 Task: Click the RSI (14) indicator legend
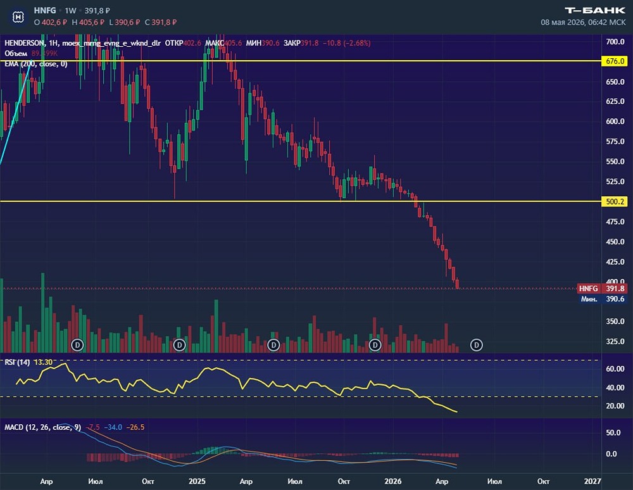tap(17, 362)
